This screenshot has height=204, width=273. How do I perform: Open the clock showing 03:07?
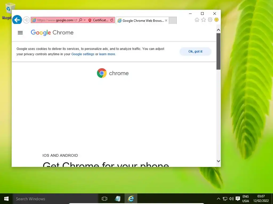[x=261, y=199]
